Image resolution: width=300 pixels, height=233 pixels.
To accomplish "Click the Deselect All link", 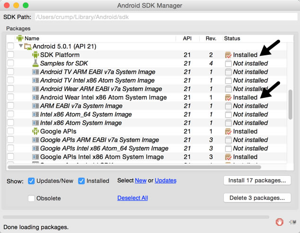I will pos(132,198).
